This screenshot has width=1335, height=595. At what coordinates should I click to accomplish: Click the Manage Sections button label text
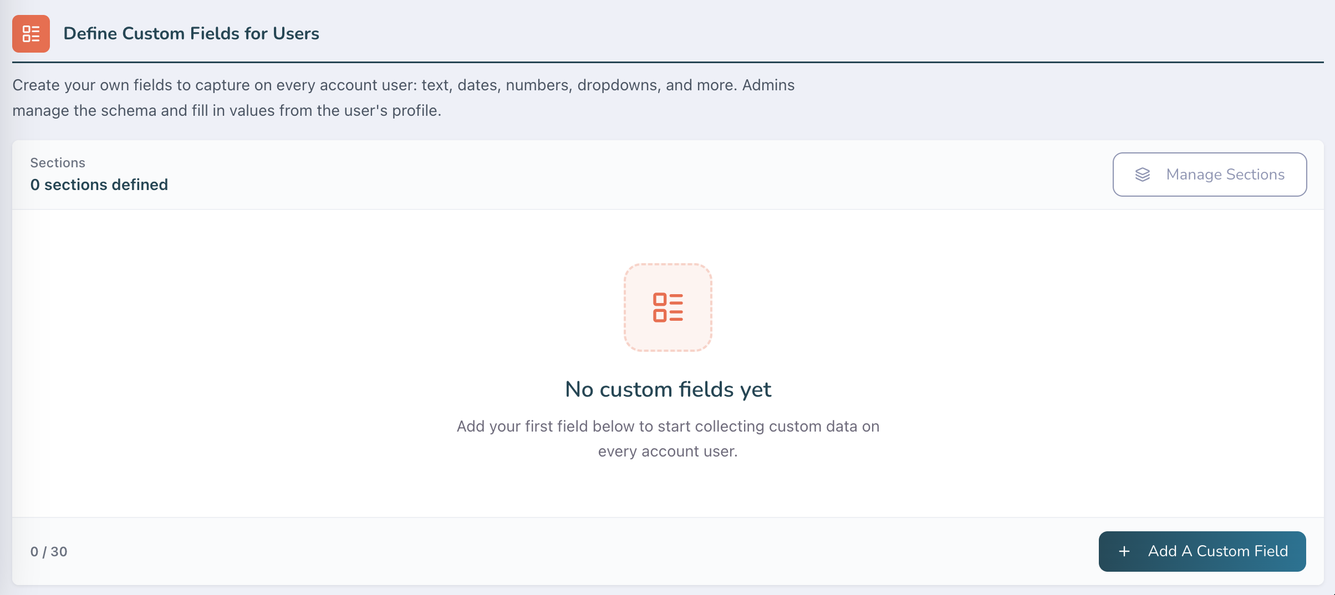[1226, 175]
